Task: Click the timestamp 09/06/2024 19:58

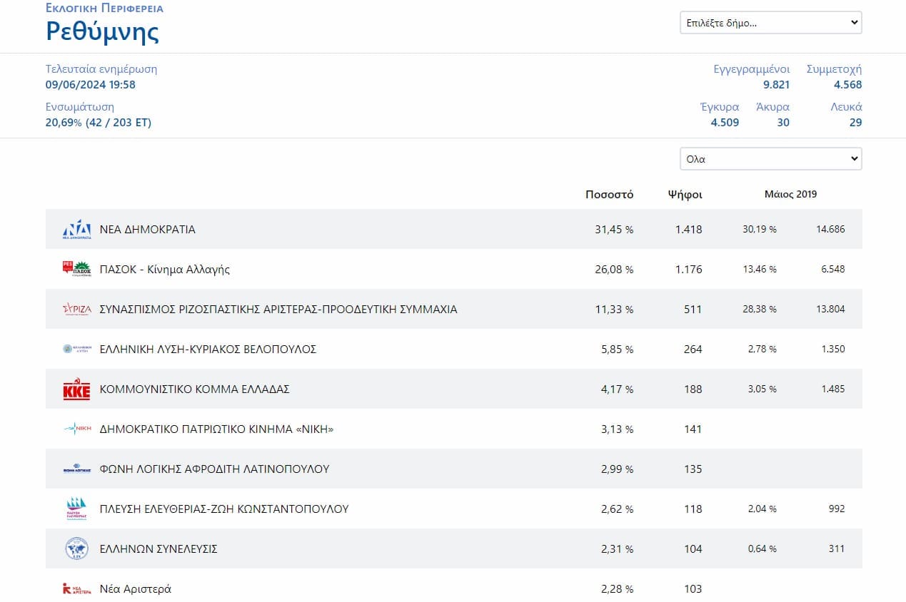Action: (91, 85)
